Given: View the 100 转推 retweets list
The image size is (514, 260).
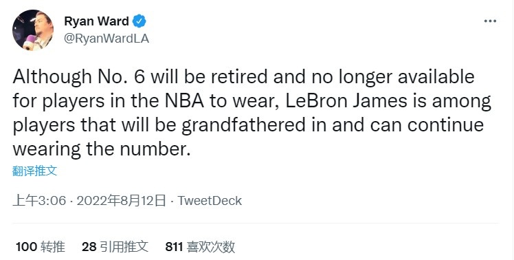Looking at the screenshot, I should (x=41, y=247).
